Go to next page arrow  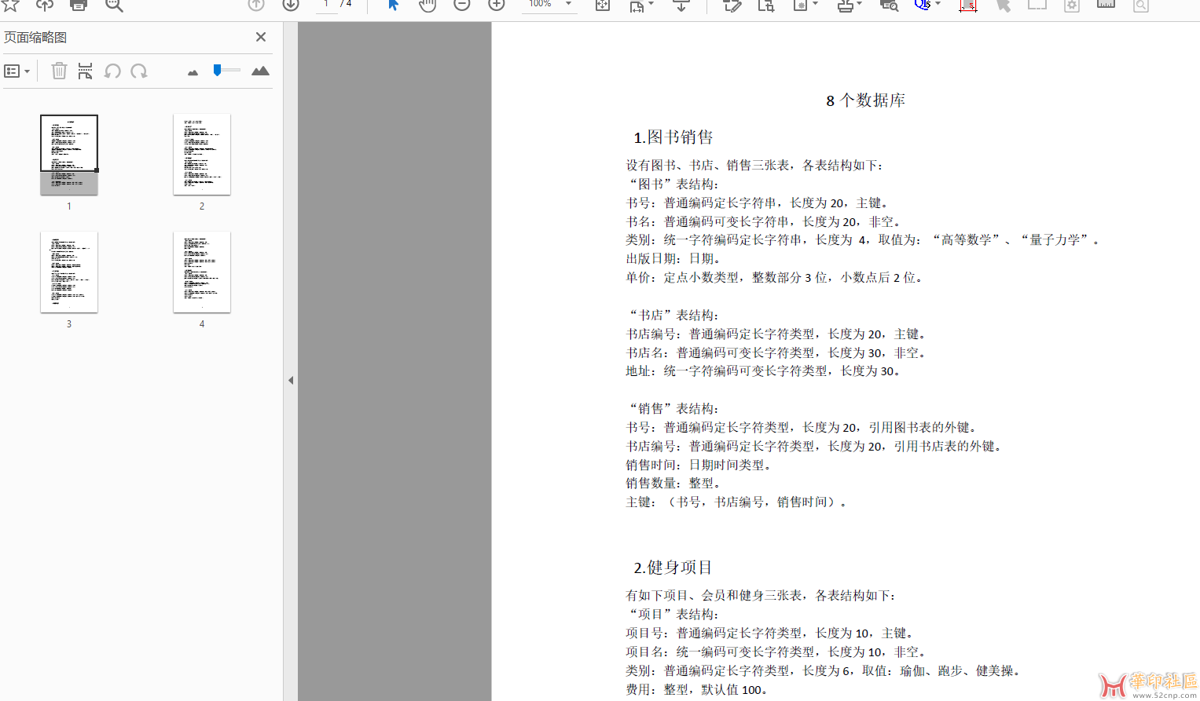click(x=291, y=5)
